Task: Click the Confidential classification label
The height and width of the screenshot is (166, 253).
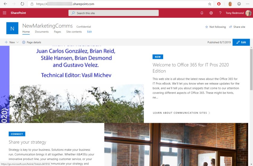Action: coord(84,27)
